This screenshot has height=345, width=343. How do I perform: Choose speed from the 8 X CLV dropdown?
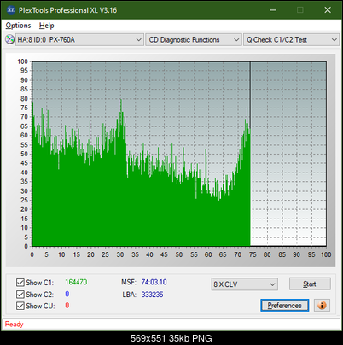(x=245, y=284)
